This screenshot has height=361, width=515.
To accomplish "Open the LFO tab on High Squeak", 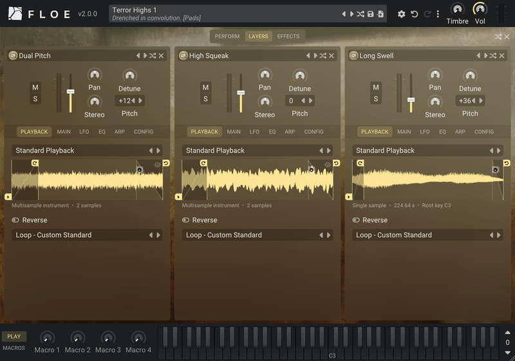I will [254, 132].
